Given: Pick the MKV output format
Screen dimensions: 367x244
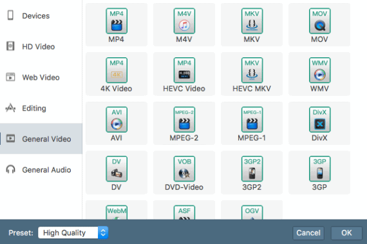Looking at the screenshot, I should coord(252,25).
